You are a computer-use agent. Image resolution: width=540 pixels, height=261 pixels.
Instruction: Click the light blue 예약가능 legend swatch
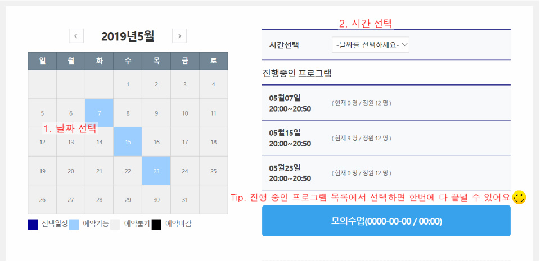[74, 225]
